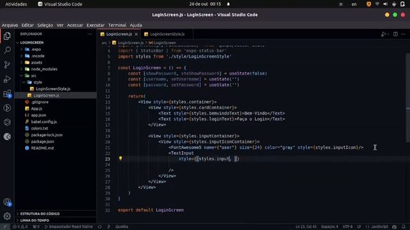Click the 'en' keyboard layout indicator
This screenshot has width=410, height=230.
[x=354, y=4]
